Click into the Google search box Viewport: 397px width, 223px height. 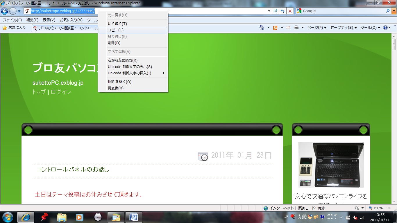(343, 11)
